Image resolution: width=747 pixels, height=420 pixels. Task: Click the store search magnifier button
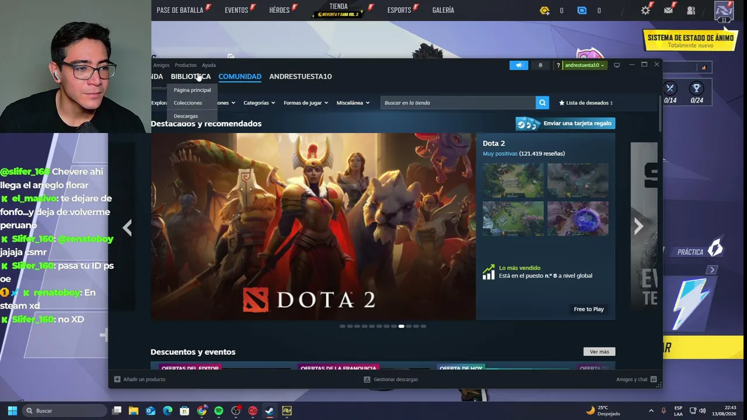pyautogui.click(x=543, y=103)
